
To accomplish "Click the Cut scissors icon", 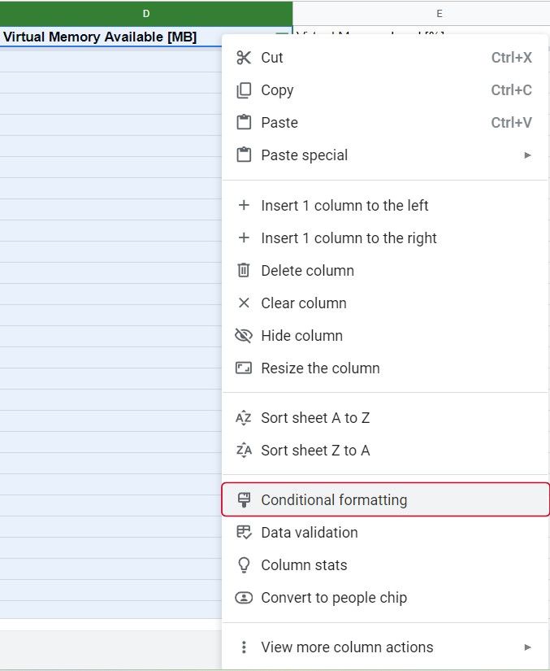I will [244, 58].
